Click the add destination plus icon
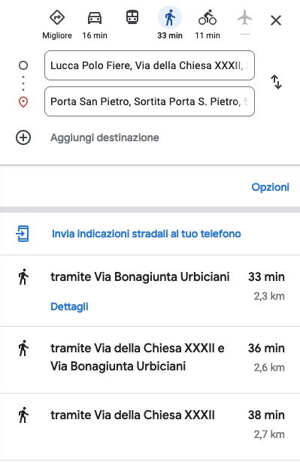 point(23,137)
